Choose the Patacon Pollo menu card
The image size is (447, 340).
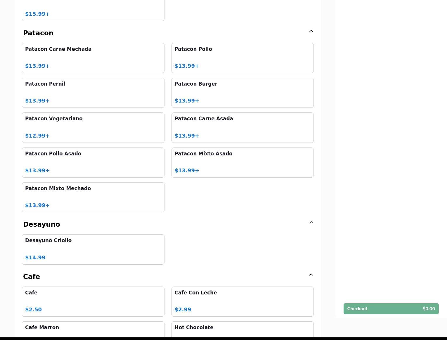[x=242, y=58]
